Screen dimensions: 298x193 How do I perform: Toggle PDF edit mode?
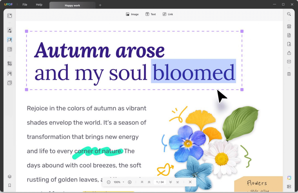click(x=10, y=40)
